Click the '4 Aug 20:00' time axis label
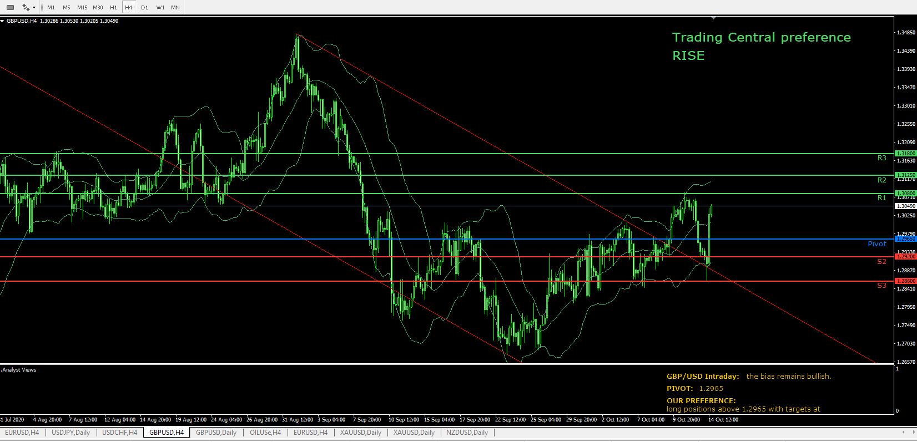The width and height of the screenshot is (917, 442). tap(47, 420)
